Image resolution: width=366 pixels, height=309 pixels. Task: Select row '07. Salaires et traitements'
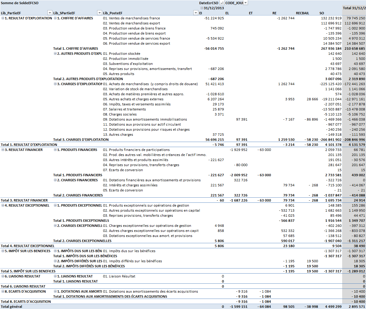click(x=124, y=109)
